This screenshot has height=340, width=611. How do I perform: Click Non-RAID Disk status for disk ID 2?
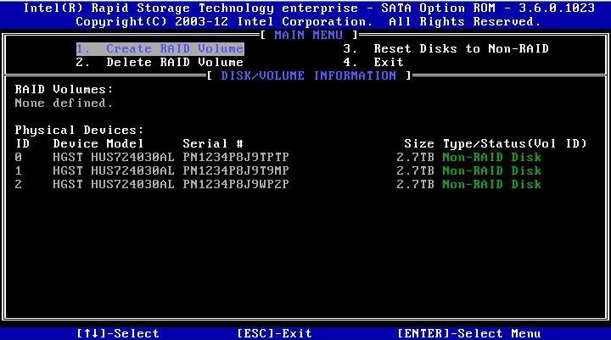click(x=491, y=184)
